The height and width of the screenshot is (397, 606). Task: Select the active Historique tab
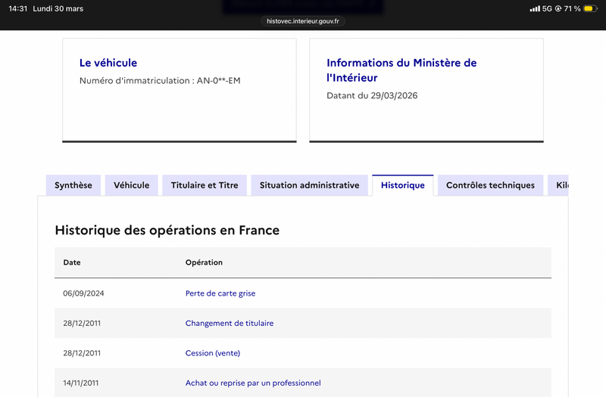coord(403,185)
